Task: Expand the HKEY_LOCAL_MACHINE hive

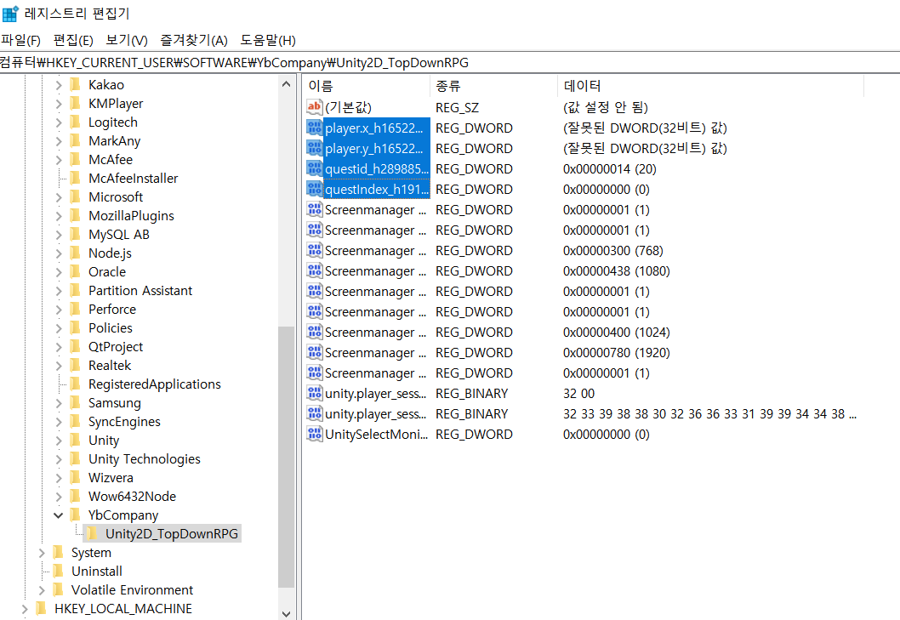Action: tap(24, 609)
